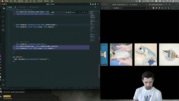Switch to the Document browser tab
This screenshot has height=101, width=179.
138,5
